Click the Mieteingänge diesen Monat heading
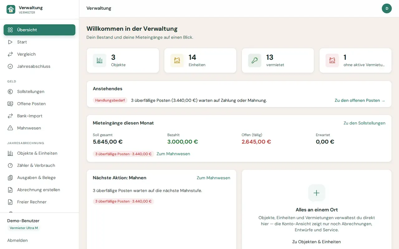This screenshot has width=399, height=249. pos(123,123)
